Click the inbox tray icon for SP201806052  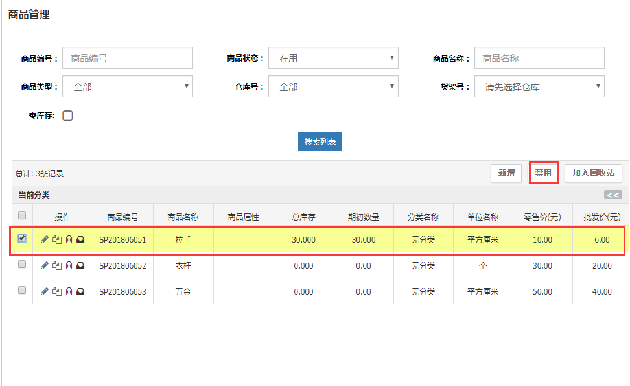[x=80, y=265]
